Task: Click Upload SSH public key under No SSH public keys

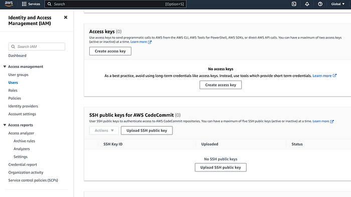Action: point(221,167)
